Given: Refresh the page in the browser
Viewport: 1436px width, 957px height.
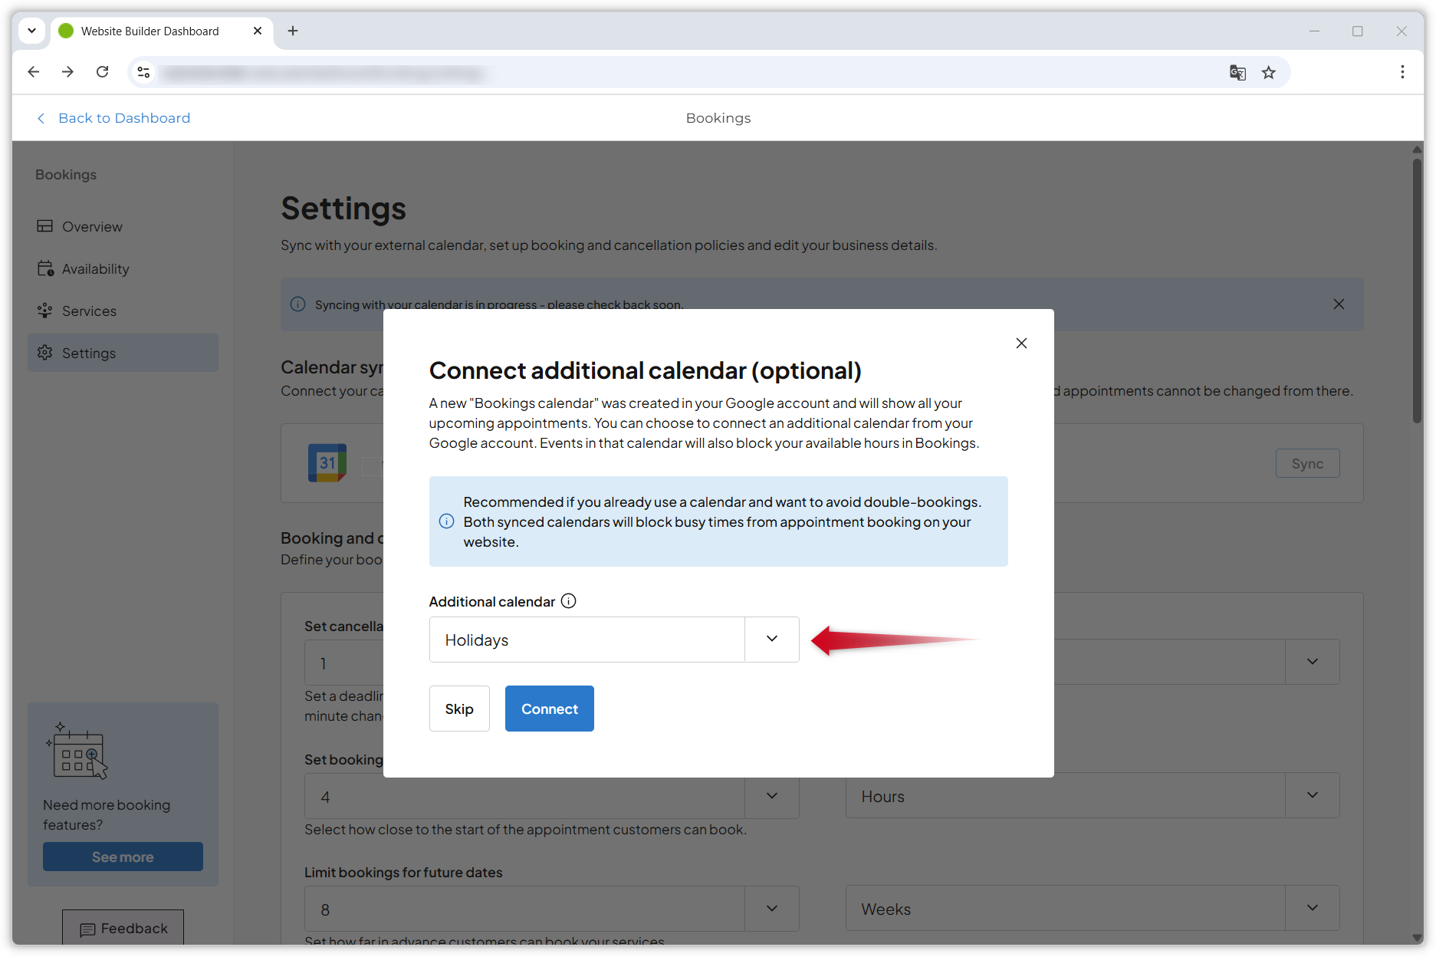Looking at the screenshot, I should 102,71.
